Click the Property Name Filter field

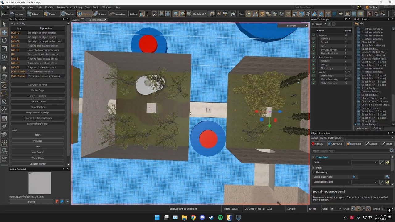pos(350,151)
